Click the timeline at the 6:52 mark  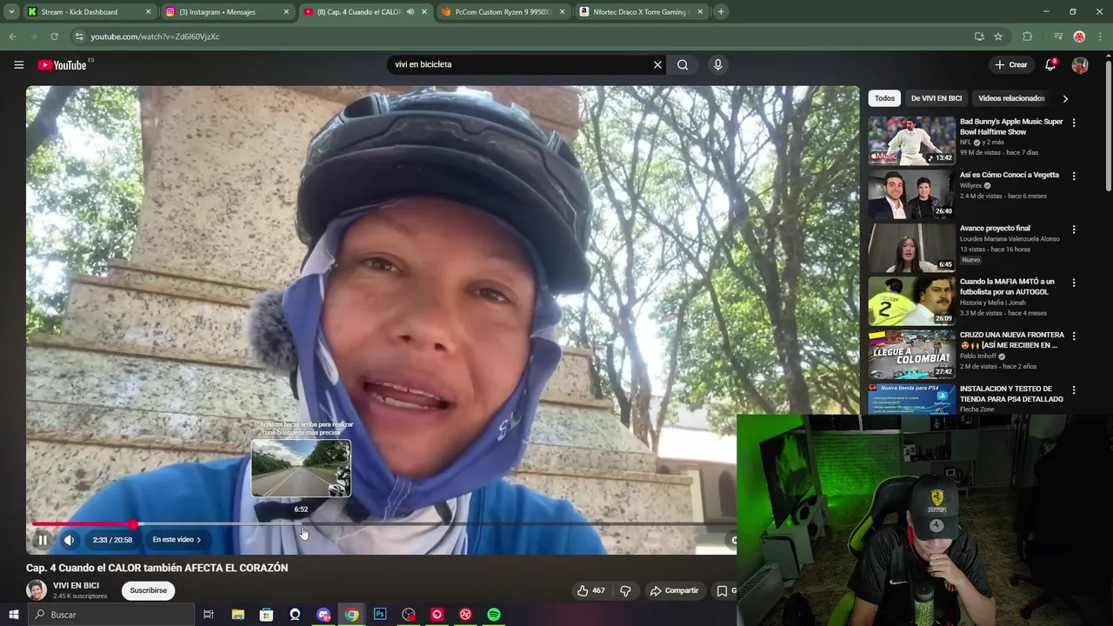pos(301,524)
